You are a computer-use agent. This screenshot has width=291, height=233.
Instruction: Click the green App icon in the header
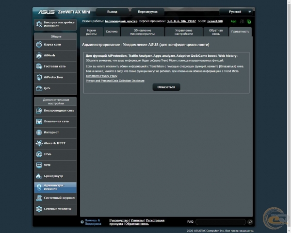click(233, 21)
